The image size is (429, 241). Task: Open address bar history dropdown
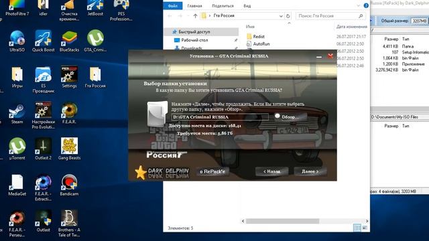[x=281, y=16]
